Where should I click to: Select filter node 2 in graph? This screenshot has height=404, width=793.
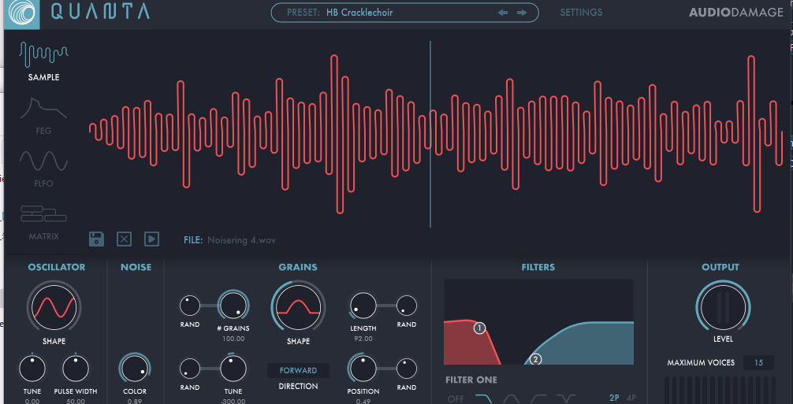[535, 360]
